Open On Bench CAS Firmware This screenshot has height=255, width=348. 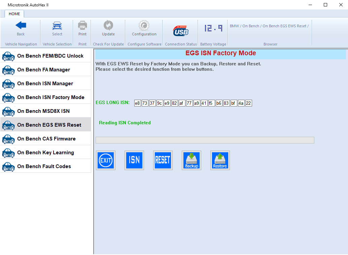[x=46, y=139]
